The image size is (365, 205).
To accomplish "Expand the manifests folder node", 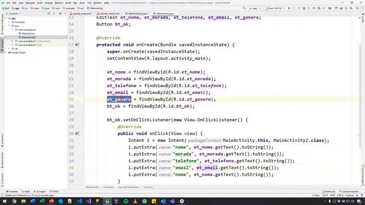I will (9, 22).
